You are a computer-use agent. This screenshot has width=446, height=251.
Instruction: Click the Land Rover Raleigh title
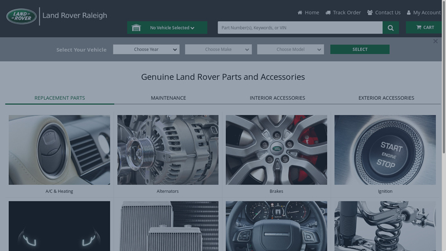point(75,16)
